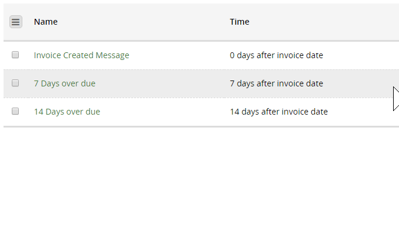Sort by the Name column header

[x=46, y=22]
